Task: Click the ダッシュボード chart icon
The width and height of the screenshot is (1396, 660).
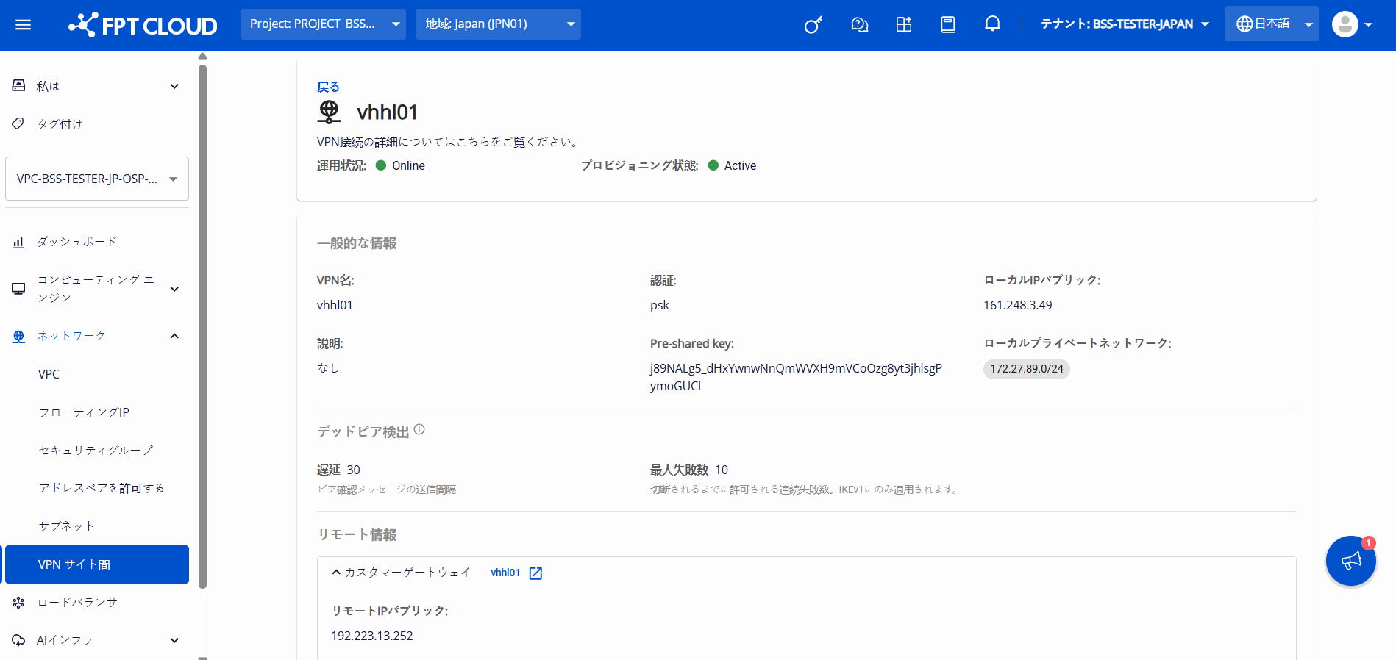Action: [18, 242]
